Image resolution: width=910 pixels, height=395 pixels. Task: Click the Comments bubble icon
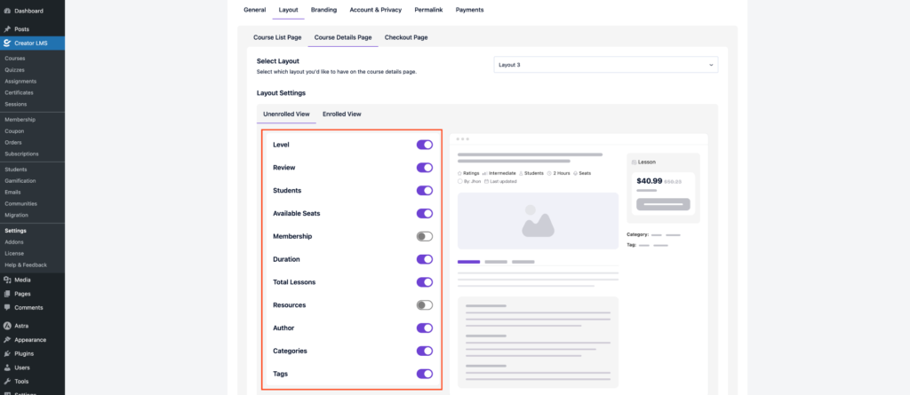pos(7,307)
